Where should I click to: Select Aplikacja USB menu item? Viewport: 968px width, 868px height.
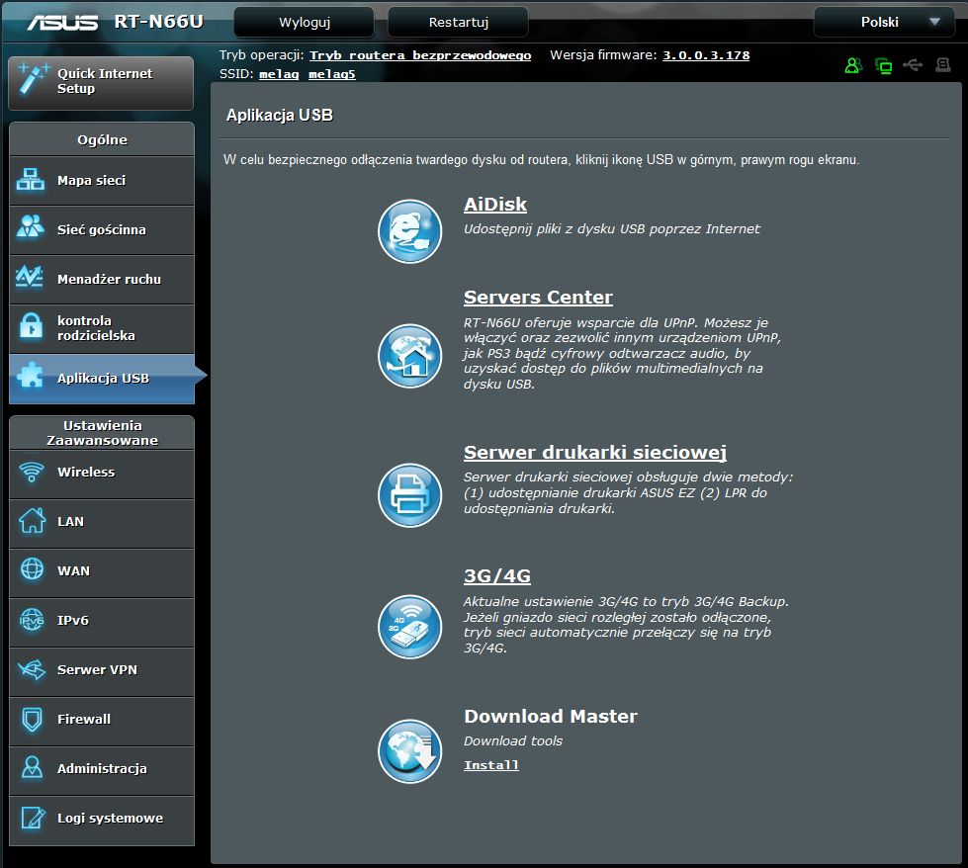102,379
